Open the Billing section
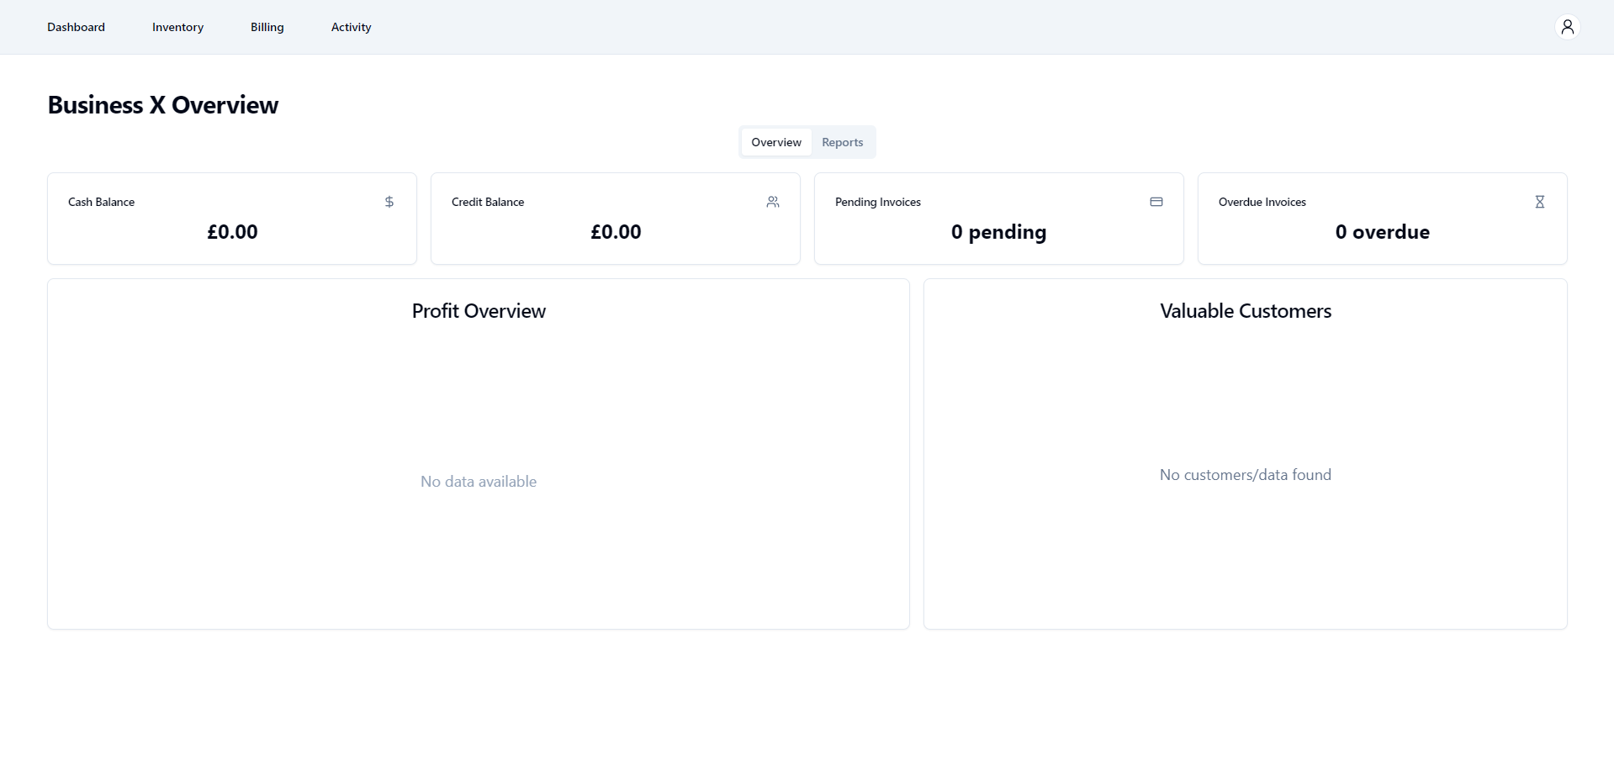 point(267,27)
